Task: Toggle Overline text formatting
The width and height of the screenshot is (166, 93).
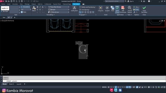Action: pyautogui.click(x=40, y=10)
